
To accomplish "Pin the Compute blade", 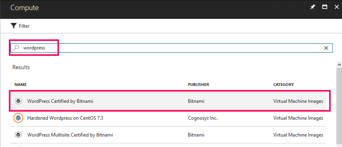I will [313, 7].
